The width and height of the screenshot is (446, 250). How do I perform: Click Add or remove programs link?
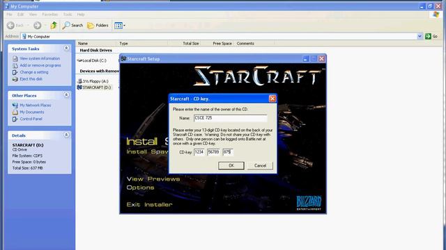tap(40, 65)
